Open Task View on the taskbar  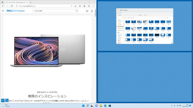pos(92,106)
